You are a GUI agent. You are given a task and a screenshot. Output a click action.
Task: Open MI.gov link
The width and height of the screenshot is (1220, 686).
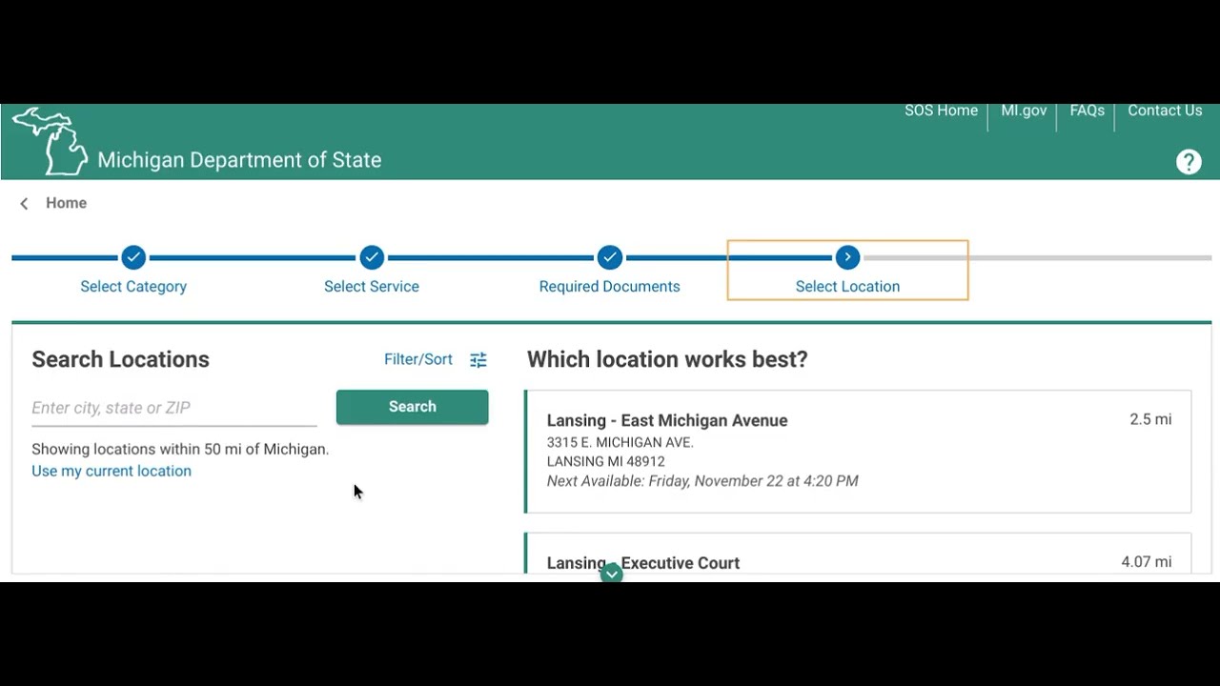pos(1024,111)
